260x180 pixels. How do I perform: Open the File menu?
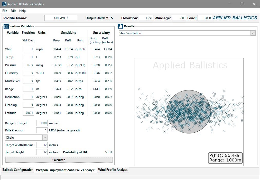[5, 11]
